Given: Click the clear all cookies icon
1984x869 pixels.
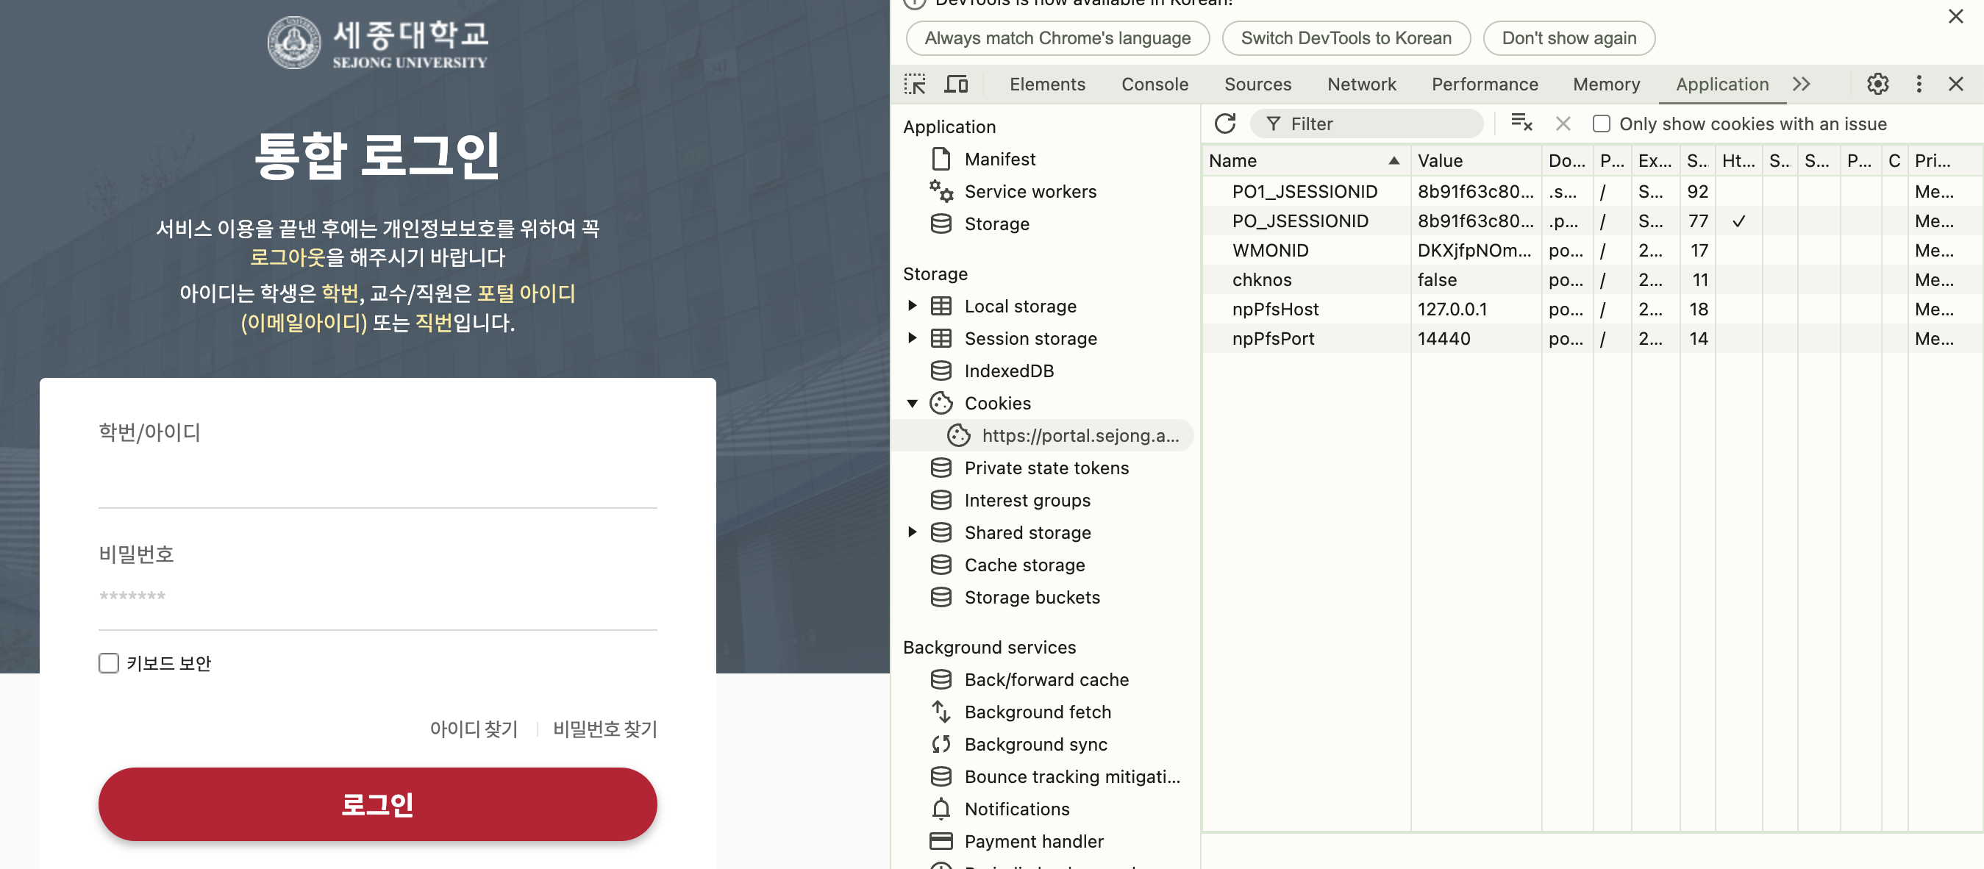Looking at the screenshot, I should point(1521,124).
